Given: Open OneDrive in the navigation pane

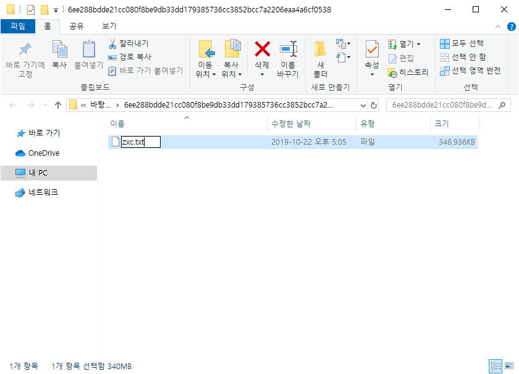Looking at the screenshot, I should tap(38, 153).
